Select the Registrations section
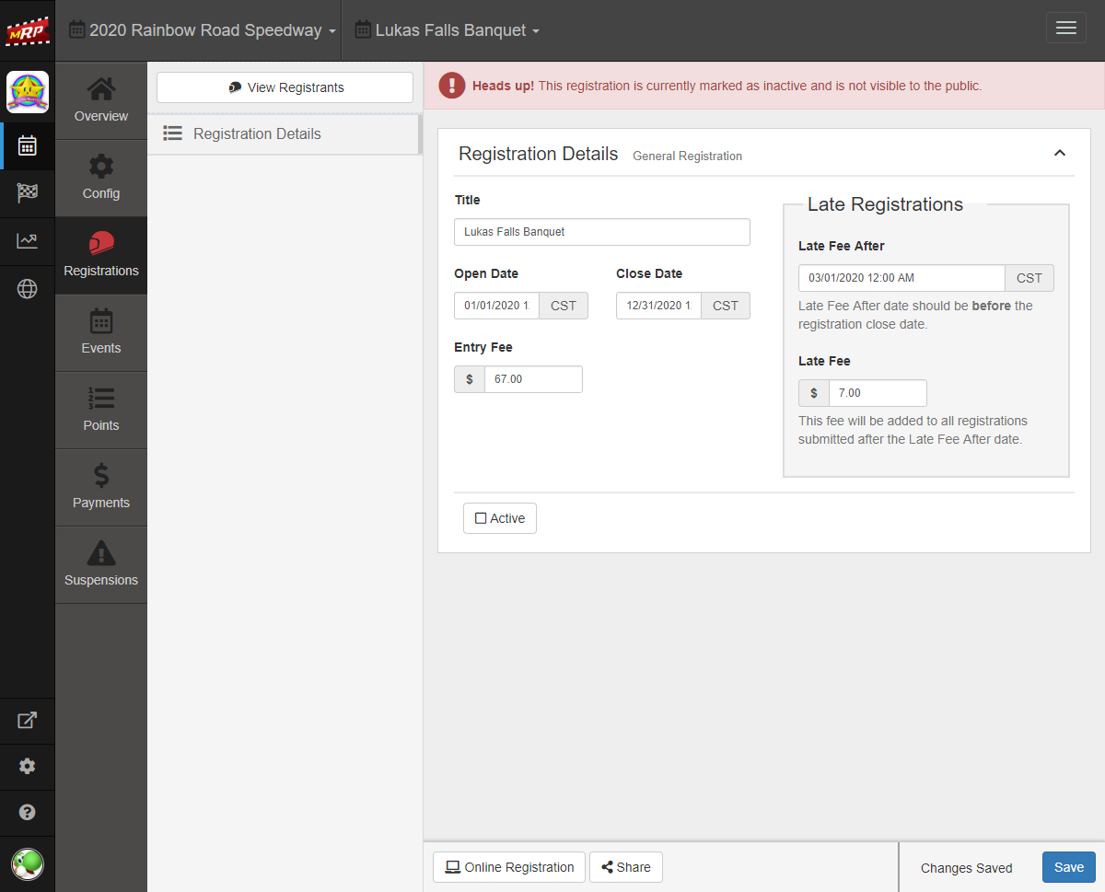The width and height of the screenshot is (1105, 892). pyautogui.click(x=101, y=256)
